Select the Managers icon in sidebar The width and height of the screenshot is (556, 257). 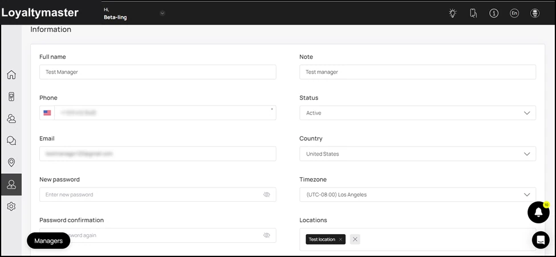pos(11,184)
